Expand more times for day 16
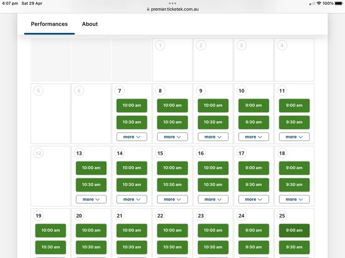Screen dimensions: 345x258 coord(213,199)
